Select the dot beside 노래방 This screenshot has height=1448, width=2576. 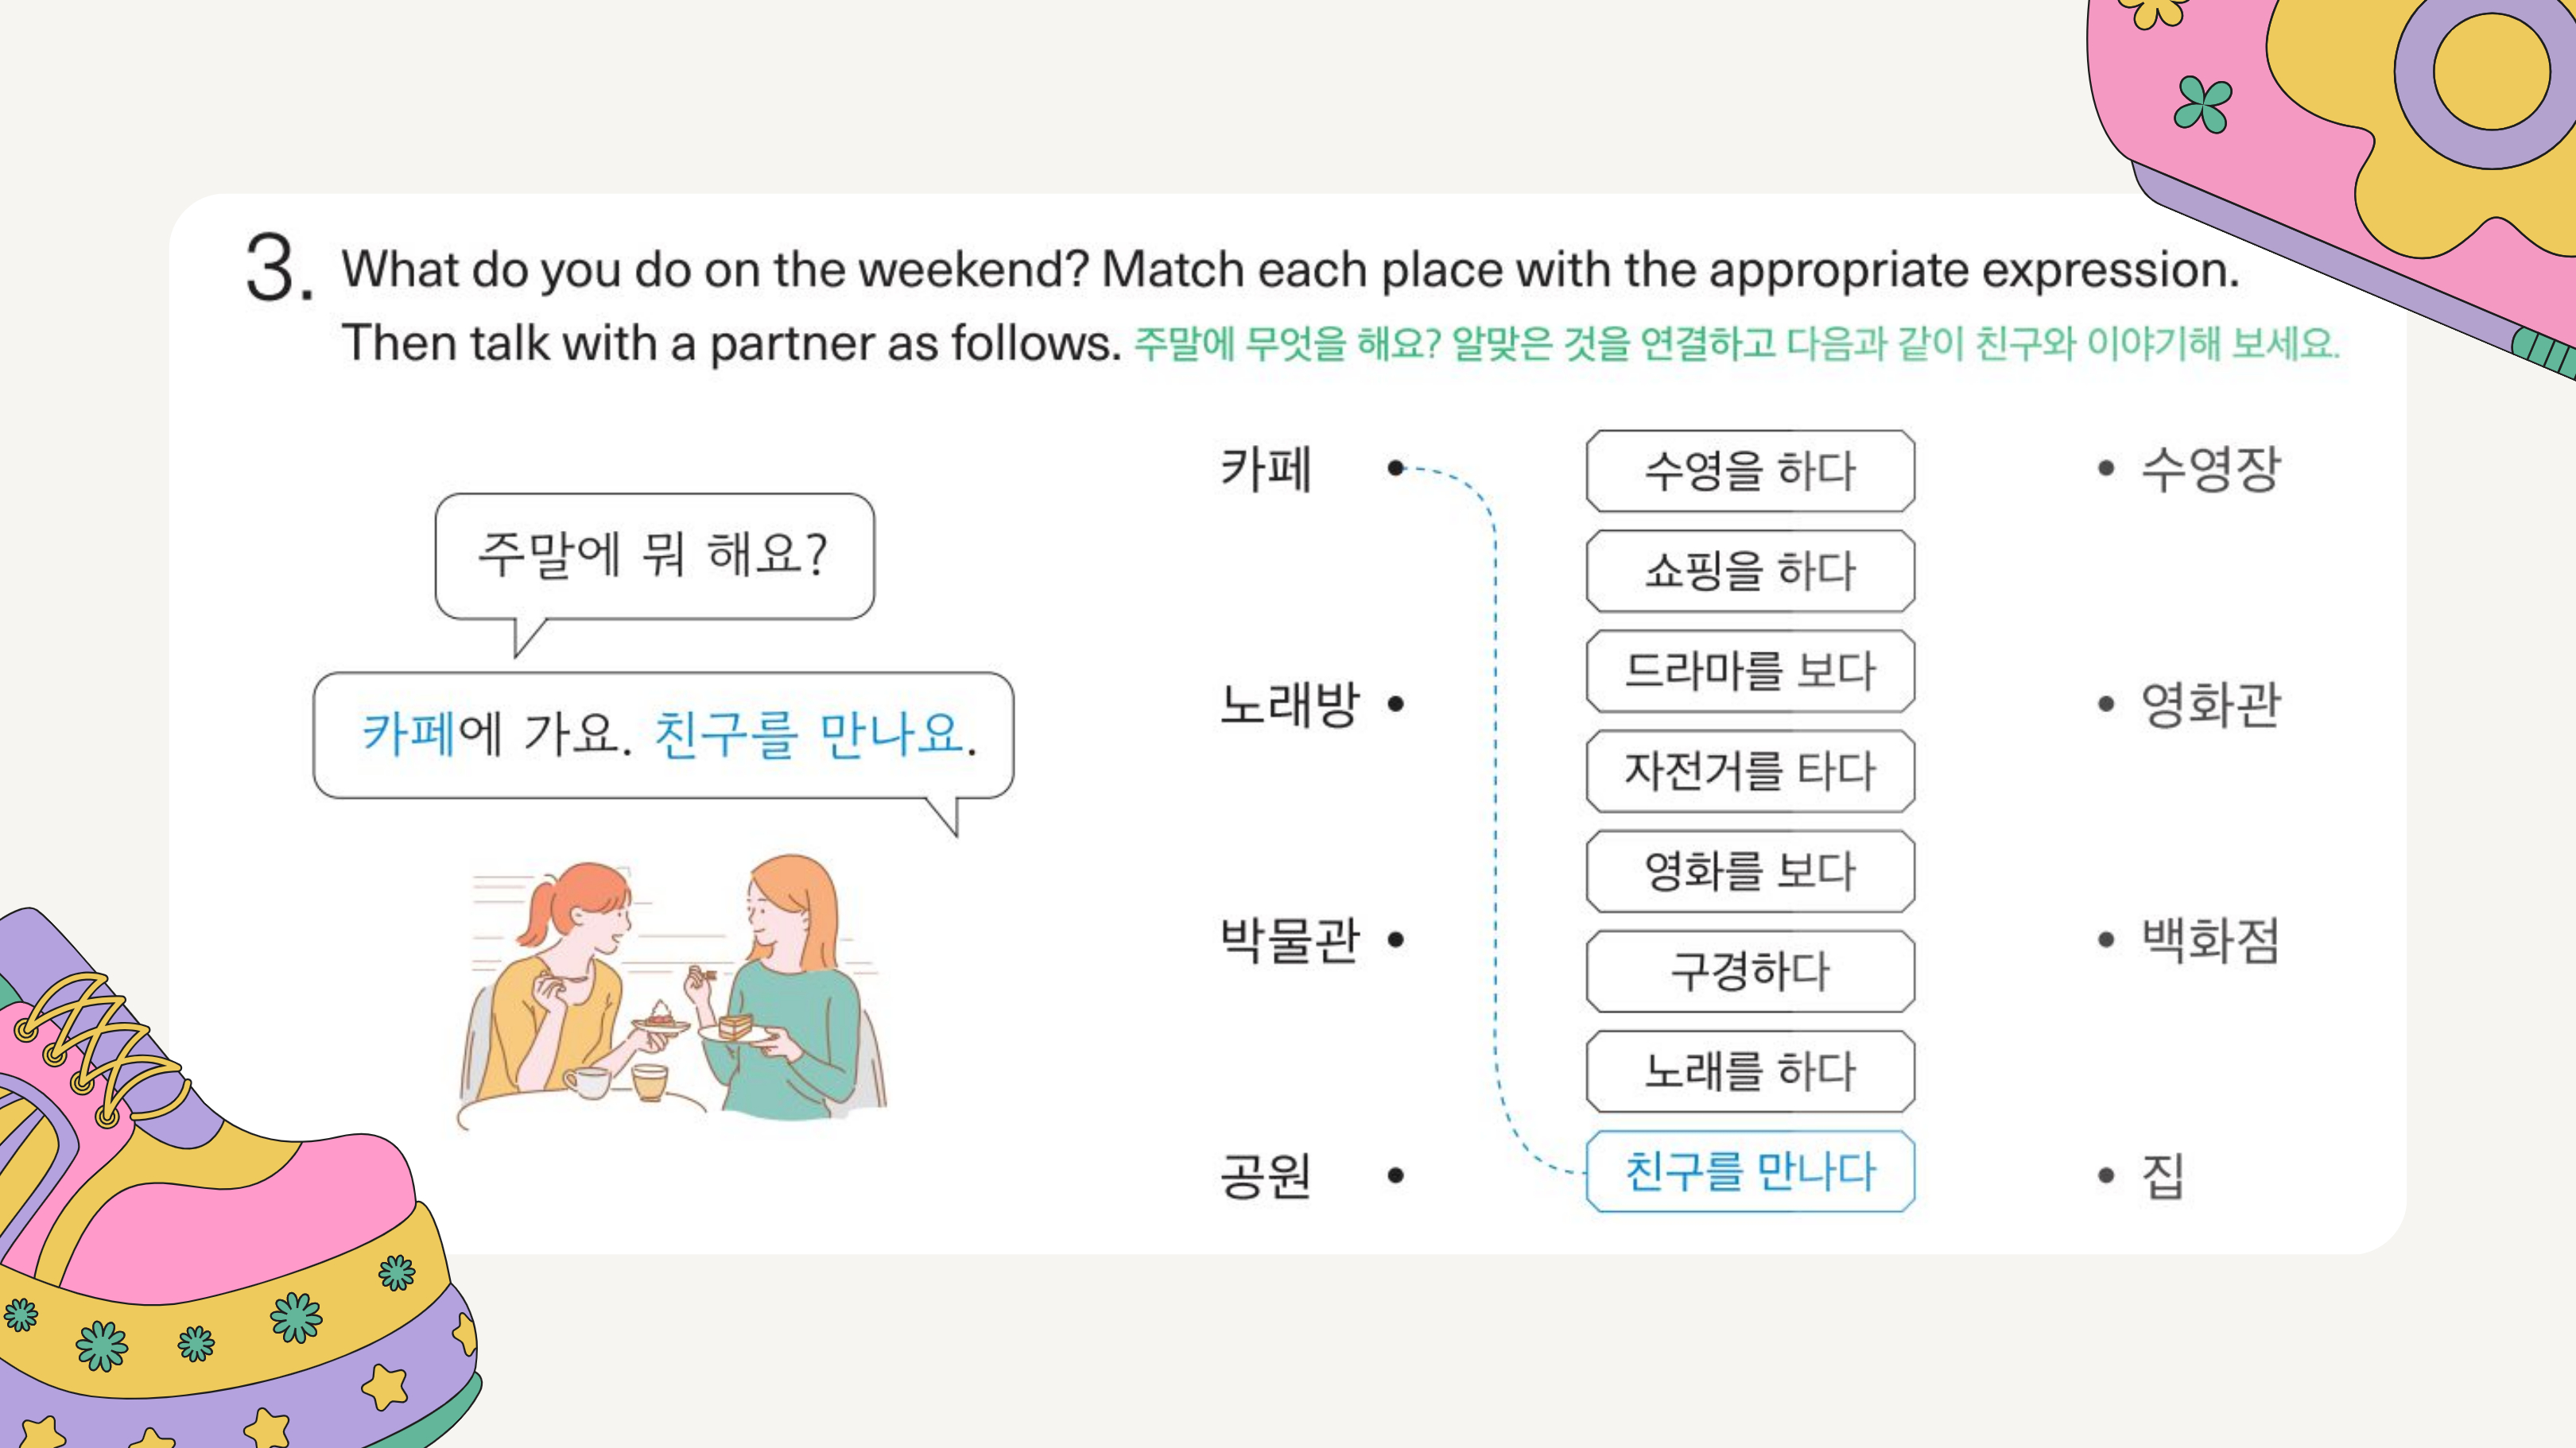tap(1396, 703)
